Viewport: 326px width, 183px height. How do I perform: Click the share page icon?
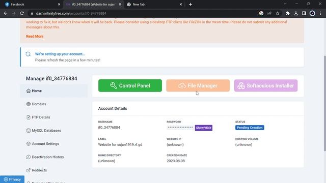[x=269, y=13]
